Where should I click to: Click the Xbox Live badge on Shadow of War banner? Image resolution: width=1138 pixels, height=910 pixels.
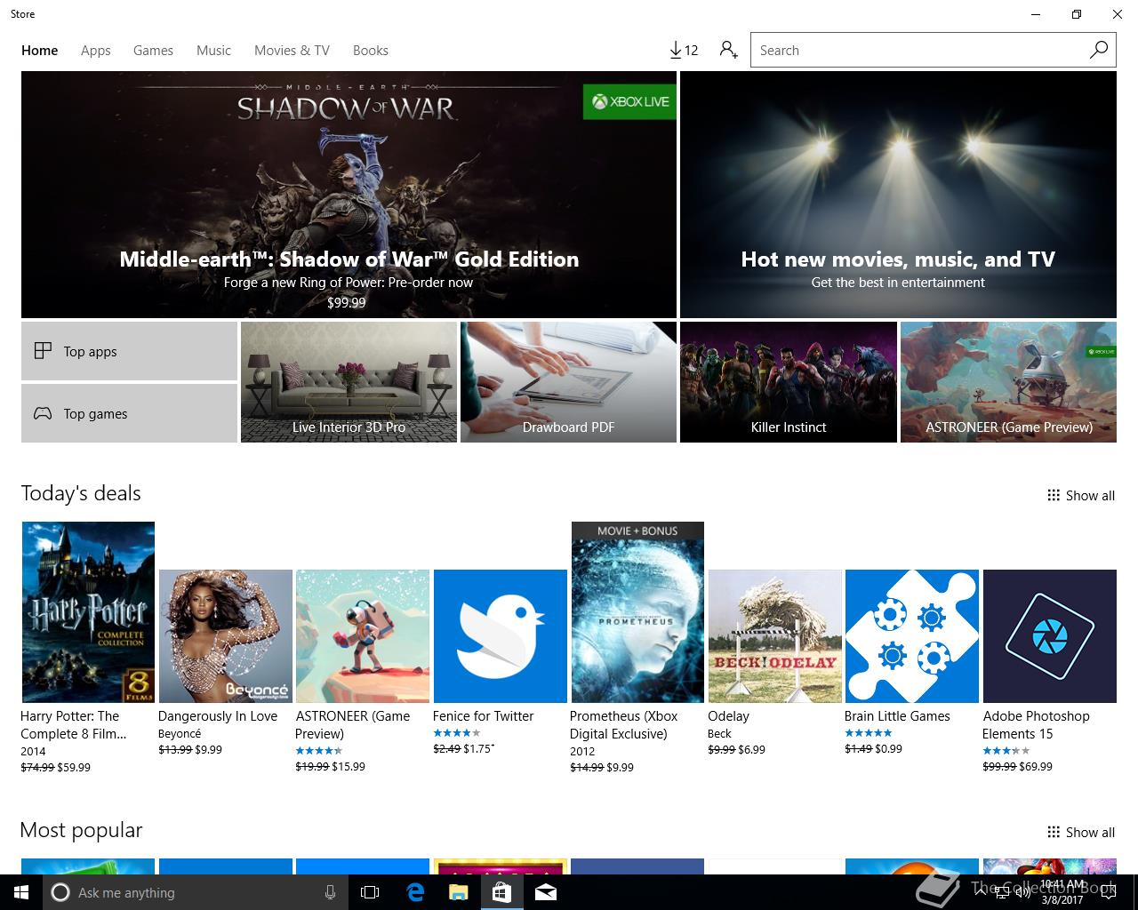(x=629, y=101)
